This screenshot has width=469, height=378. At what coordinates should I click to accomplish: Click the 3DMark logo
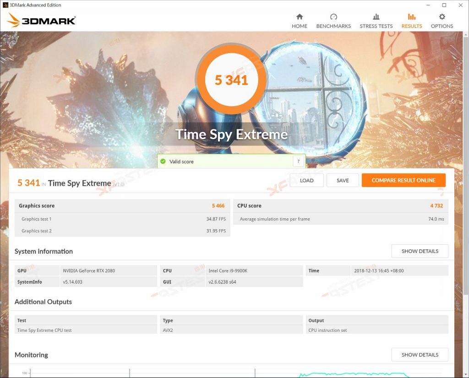tap(42, 20)
